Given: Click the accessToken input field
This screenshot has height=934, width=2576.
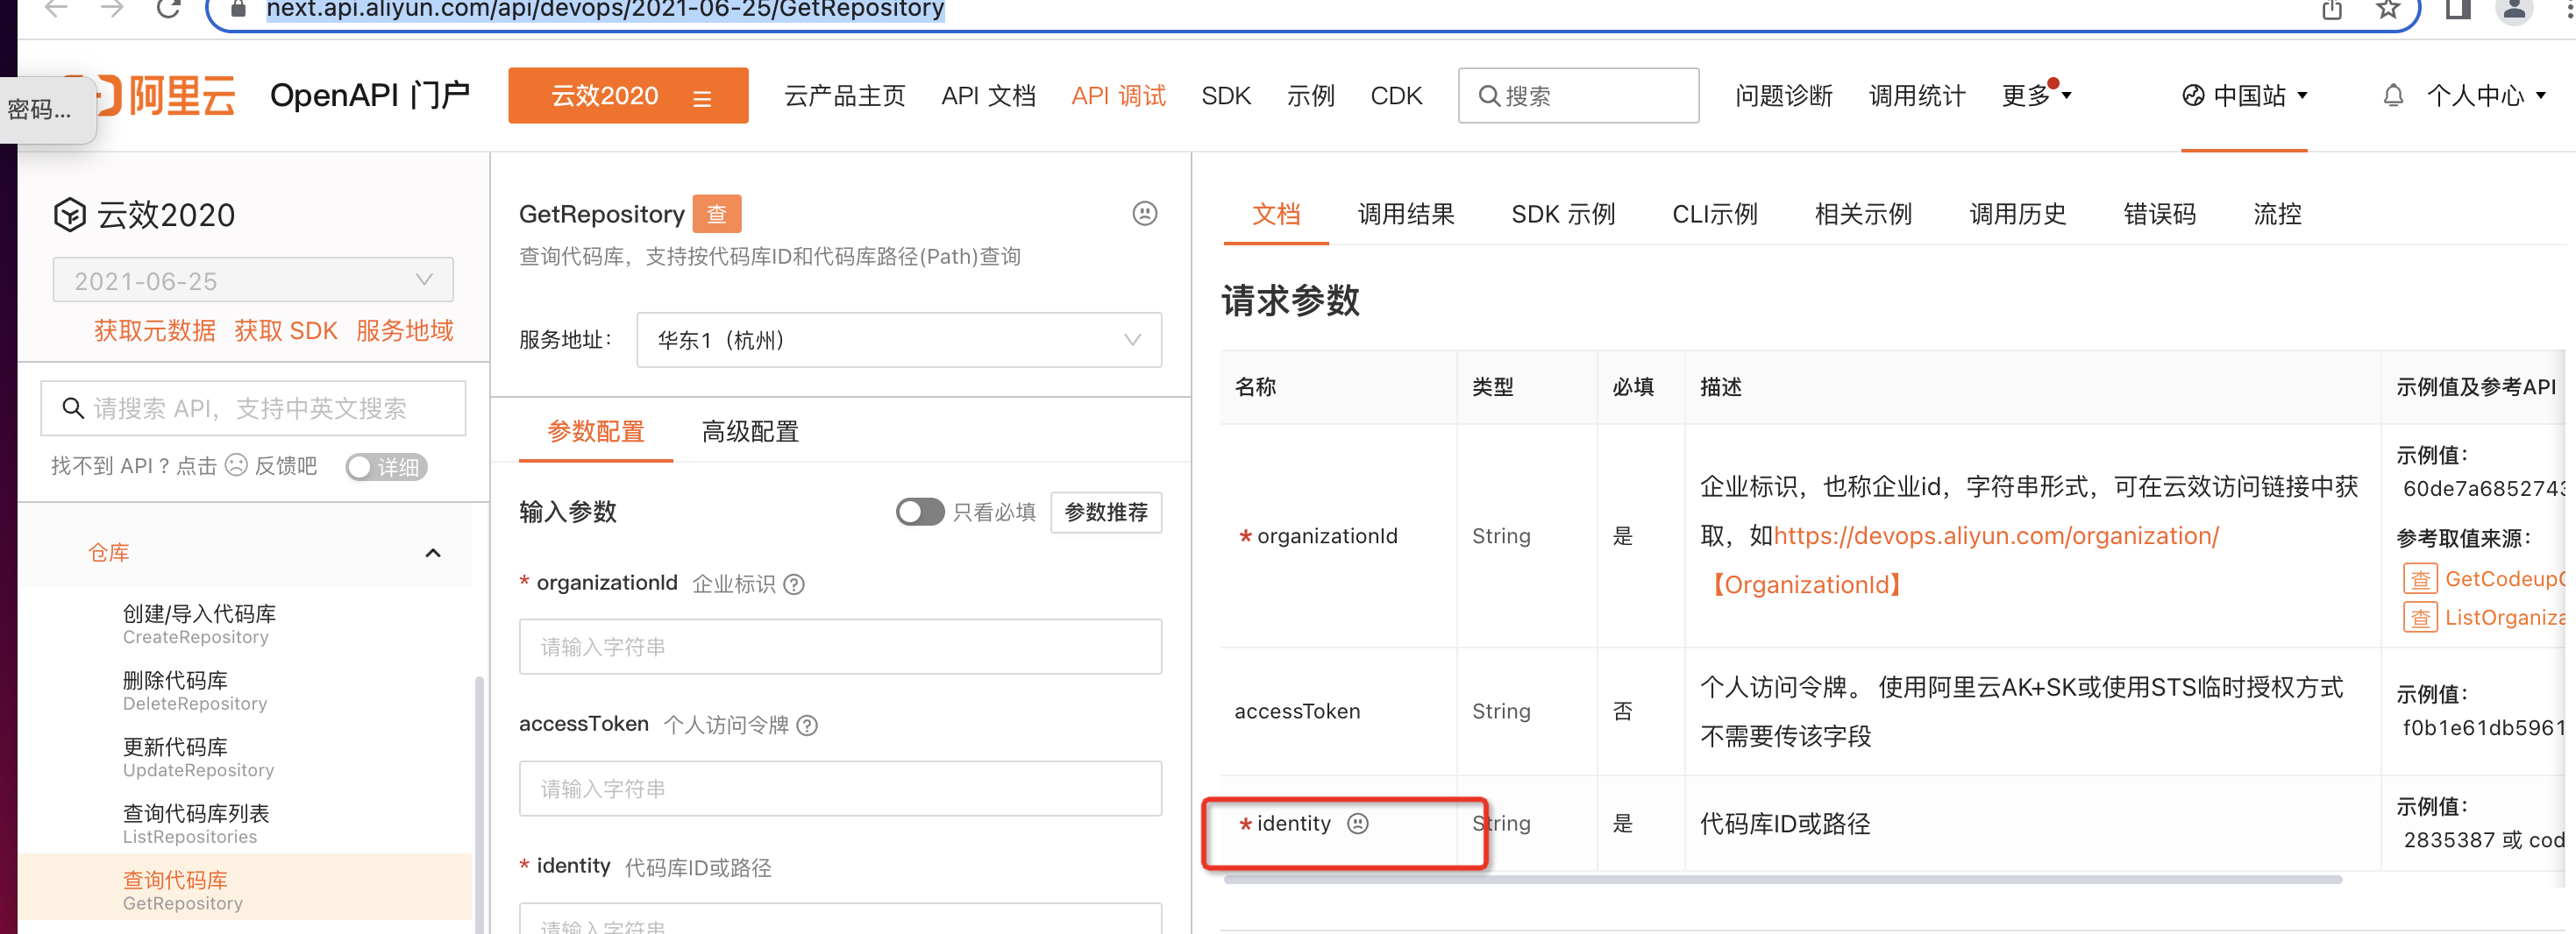Looking at the screenshot, I should [x=840, y=789].
